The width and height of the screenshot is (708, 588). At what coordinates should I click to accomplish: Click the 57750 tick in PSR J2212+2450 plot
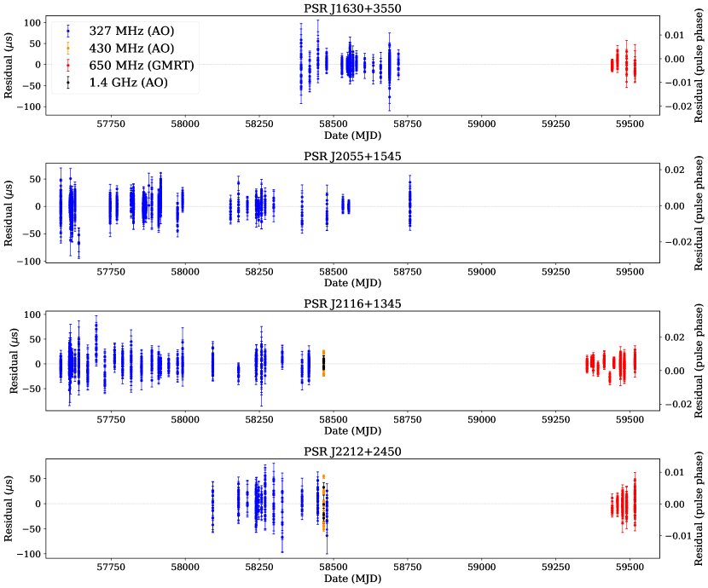coord(111,567)
